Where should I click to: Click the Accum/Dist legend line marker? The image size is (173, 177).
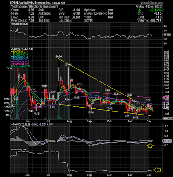pos(11,150)
